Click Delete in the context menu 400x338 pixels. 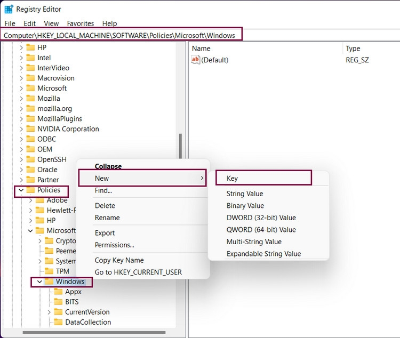(x=143, y=206)
